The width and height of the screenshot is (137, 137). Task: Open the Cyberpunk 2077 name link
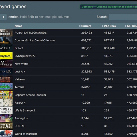(x=25, y=56)
